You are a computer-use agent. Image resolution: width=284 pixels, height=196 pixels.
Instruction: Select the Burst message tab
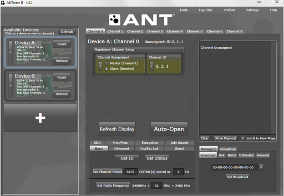(x=232, y=155)
